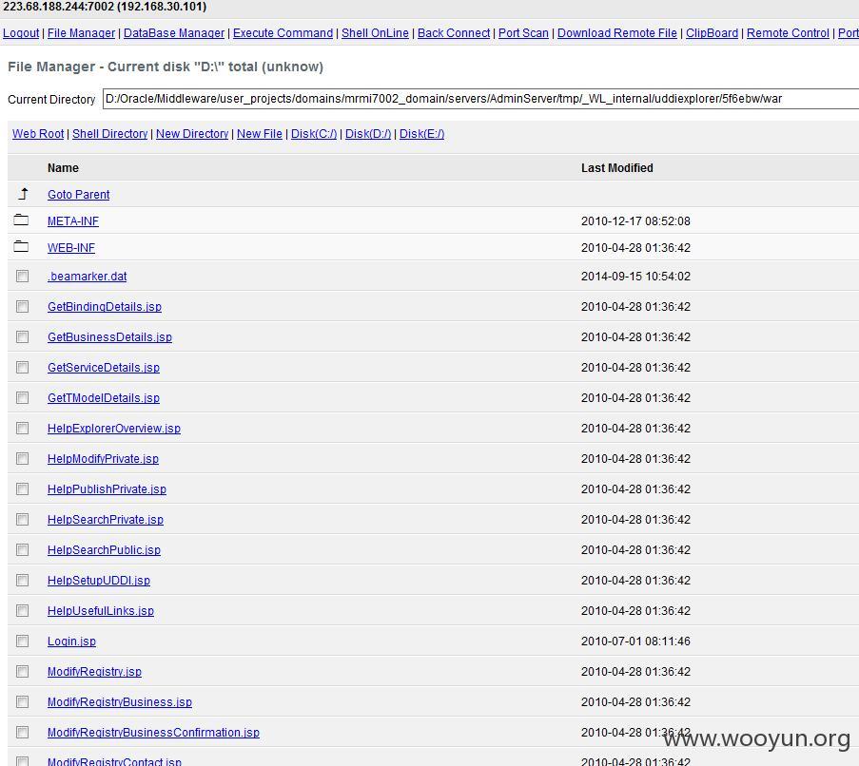Tick the checkbox for .beamarker.dat
The image size is (859, 766).
[23, 276]
